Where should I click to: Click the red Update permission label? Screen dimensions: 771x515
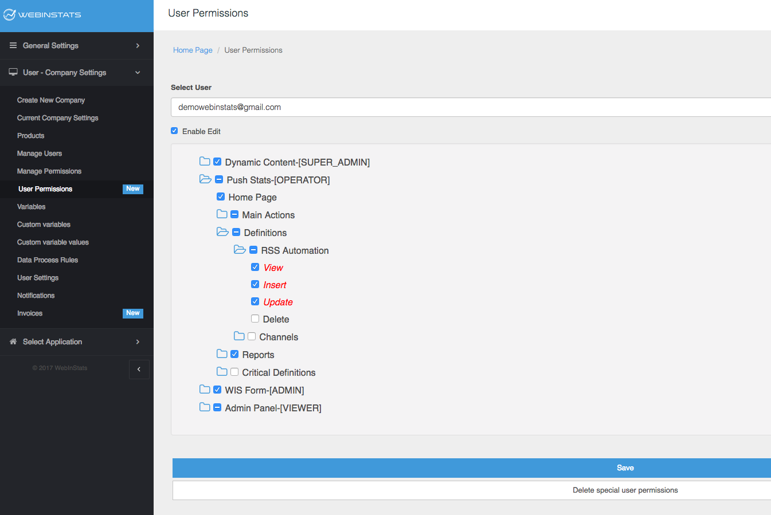(x=278, y=302)
